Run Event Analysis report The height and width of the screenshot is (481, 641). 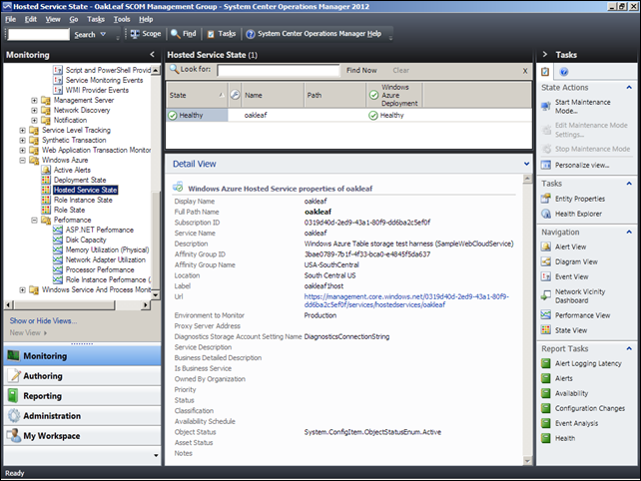pos(576,423)
